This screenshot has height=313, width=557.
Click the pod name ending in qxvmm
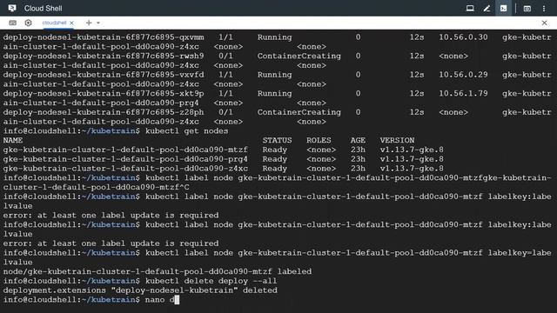104,37
